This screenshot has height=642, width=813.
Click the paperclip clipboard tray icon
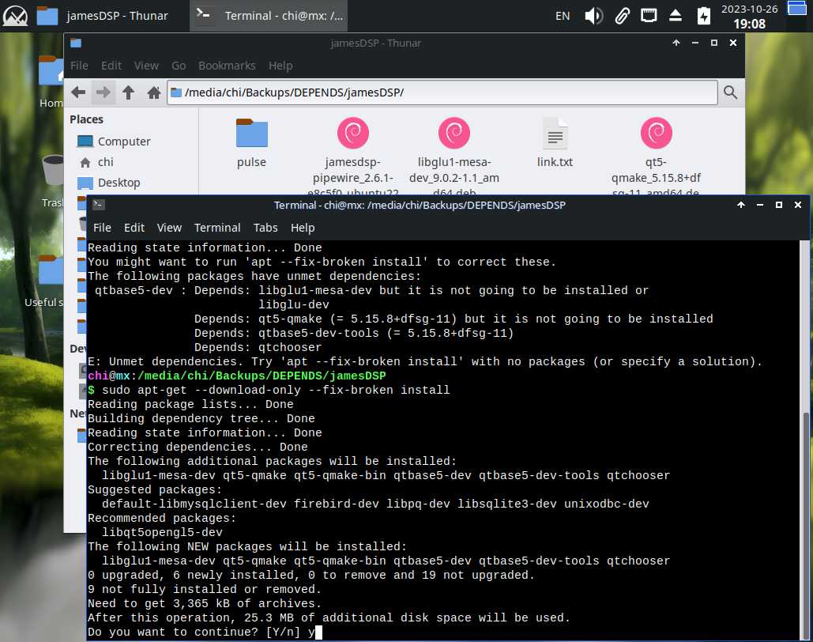623,16
